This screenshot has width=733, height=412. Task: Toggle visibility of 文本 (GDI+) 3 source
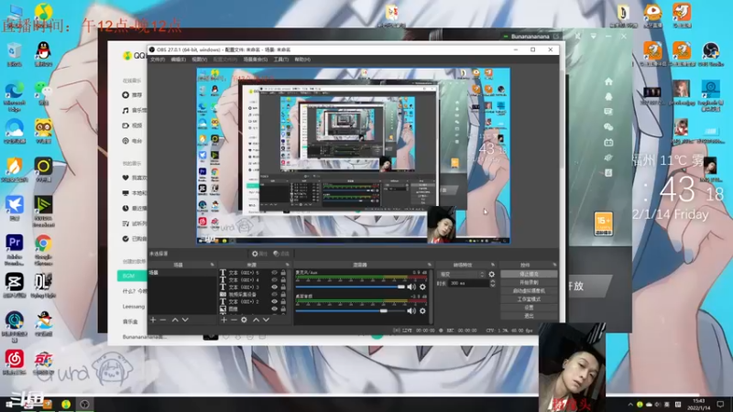tap(274, 287)
